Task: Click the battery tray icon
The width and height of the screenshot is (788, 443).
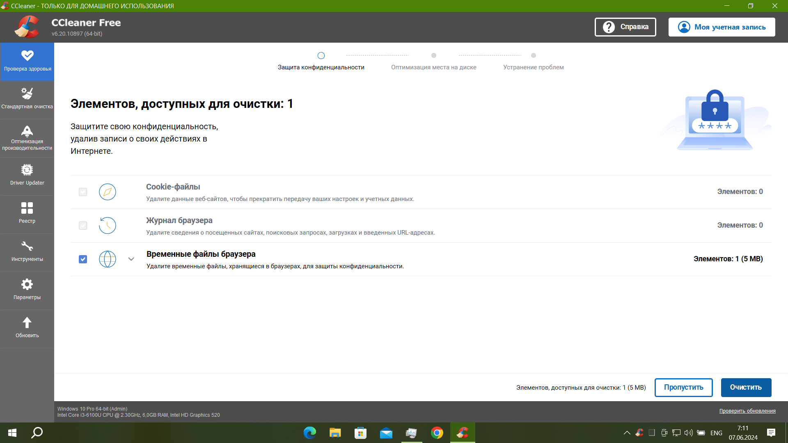Action: click(x=701, y=433)
